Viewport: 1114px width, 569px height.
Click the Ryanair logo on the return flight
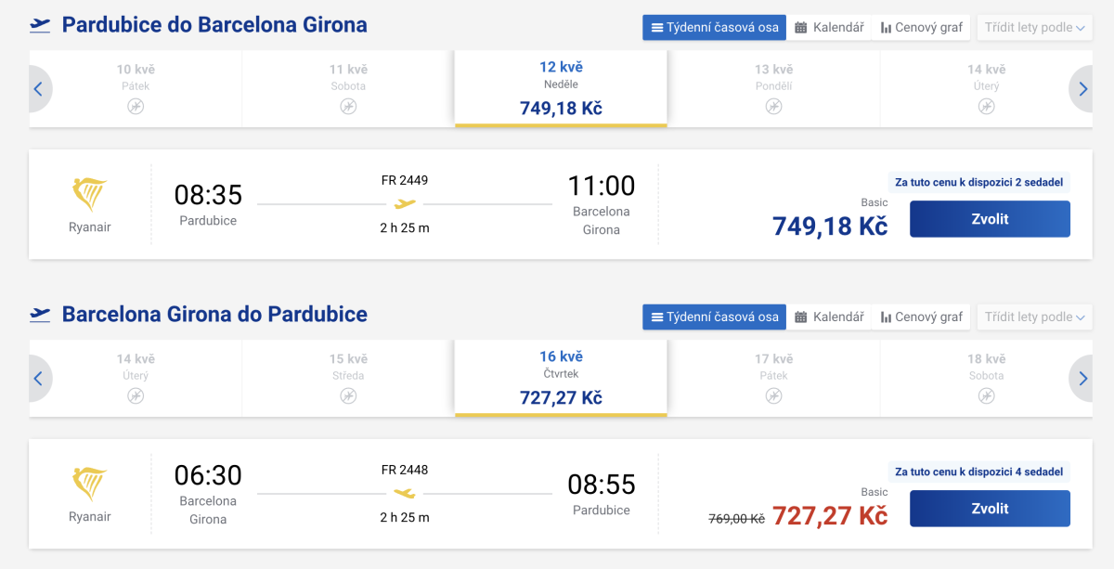pyautogui.click(x=89, y=484)
